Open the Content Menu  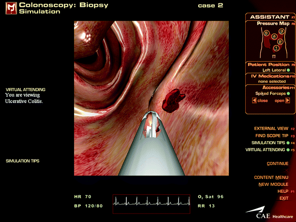click(x=271, y=178)
